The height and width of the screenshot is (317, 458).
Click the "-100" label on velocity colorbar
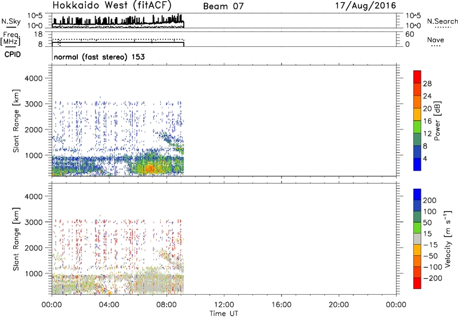coord(432,267)
